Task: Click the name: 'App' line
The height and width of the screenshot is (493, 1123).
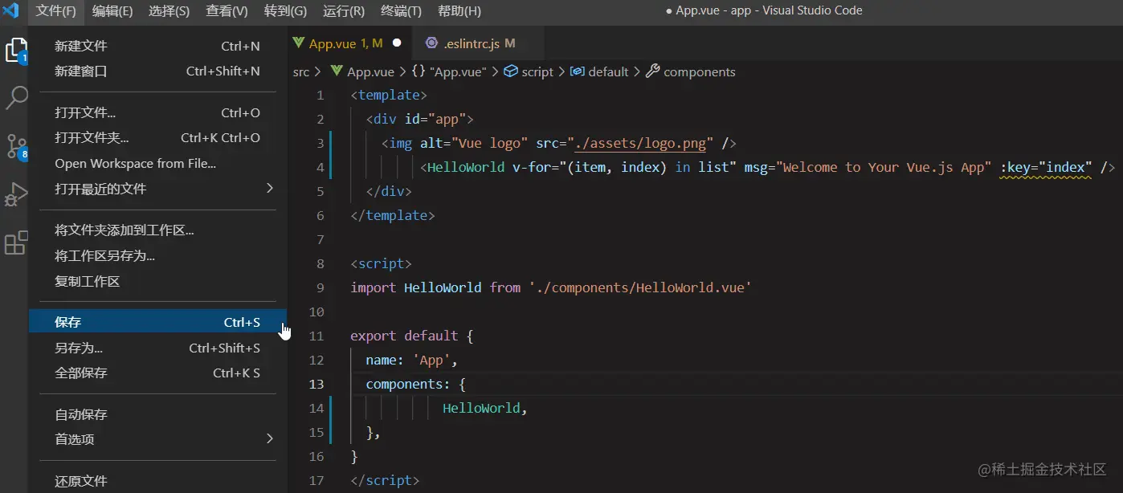Action: pyautogui.click(x=411, y=360)
